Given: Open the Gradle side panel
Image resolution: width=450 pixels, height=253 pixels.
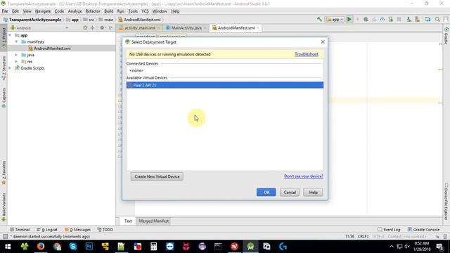Looking at the screenshot, I should [x=446, y=36].
